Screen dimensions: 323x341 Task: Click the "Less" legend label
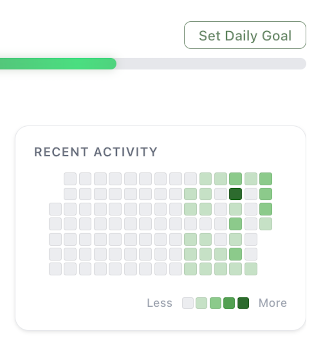pos(159,303)
